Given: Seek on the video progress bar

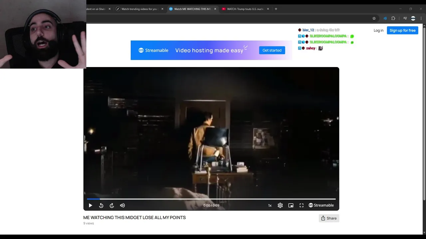Looking at the screenshot, I should click(211, 199).
